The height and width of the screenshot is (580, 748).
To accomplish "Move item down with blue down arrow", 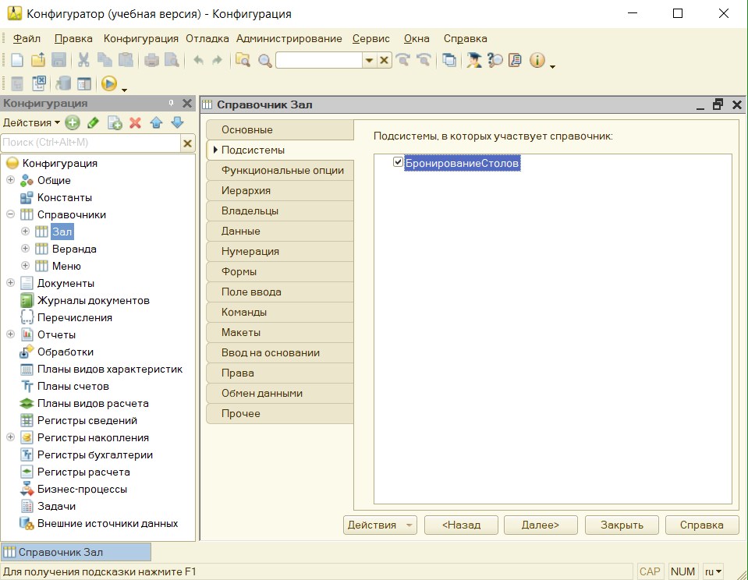I will click(x=176, y=122).
